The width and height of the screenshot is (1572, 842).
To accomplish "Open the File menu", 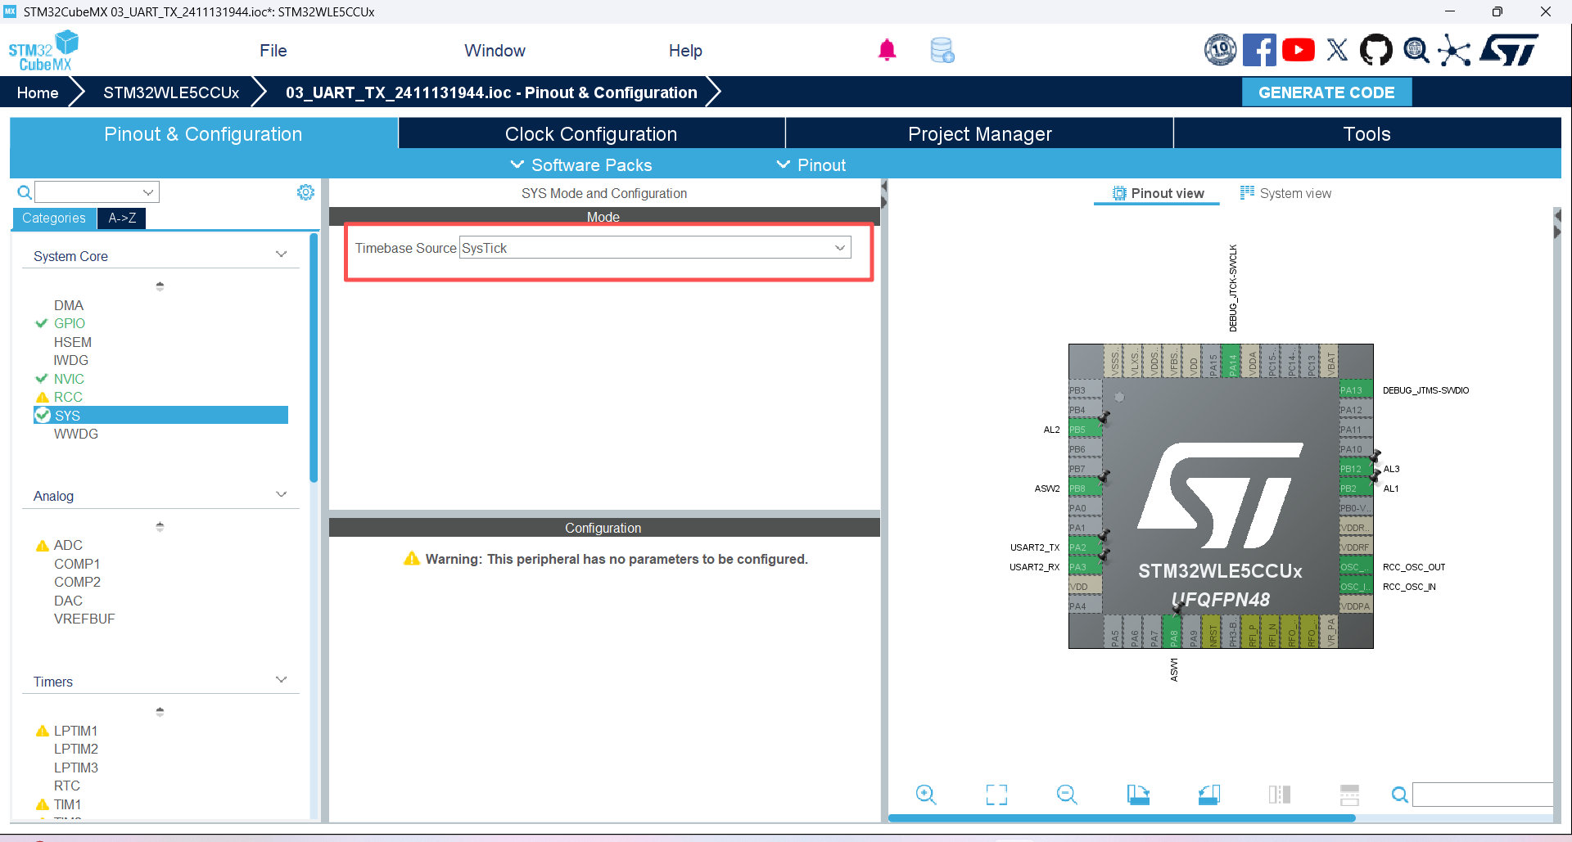I will point(273,51).
